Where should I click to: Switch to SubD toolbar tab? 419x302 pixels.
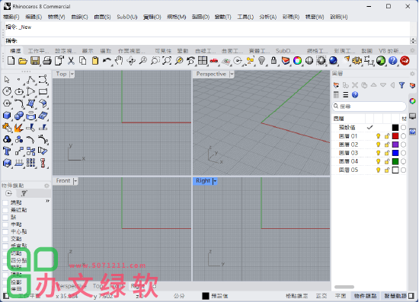tap(285, 51)
